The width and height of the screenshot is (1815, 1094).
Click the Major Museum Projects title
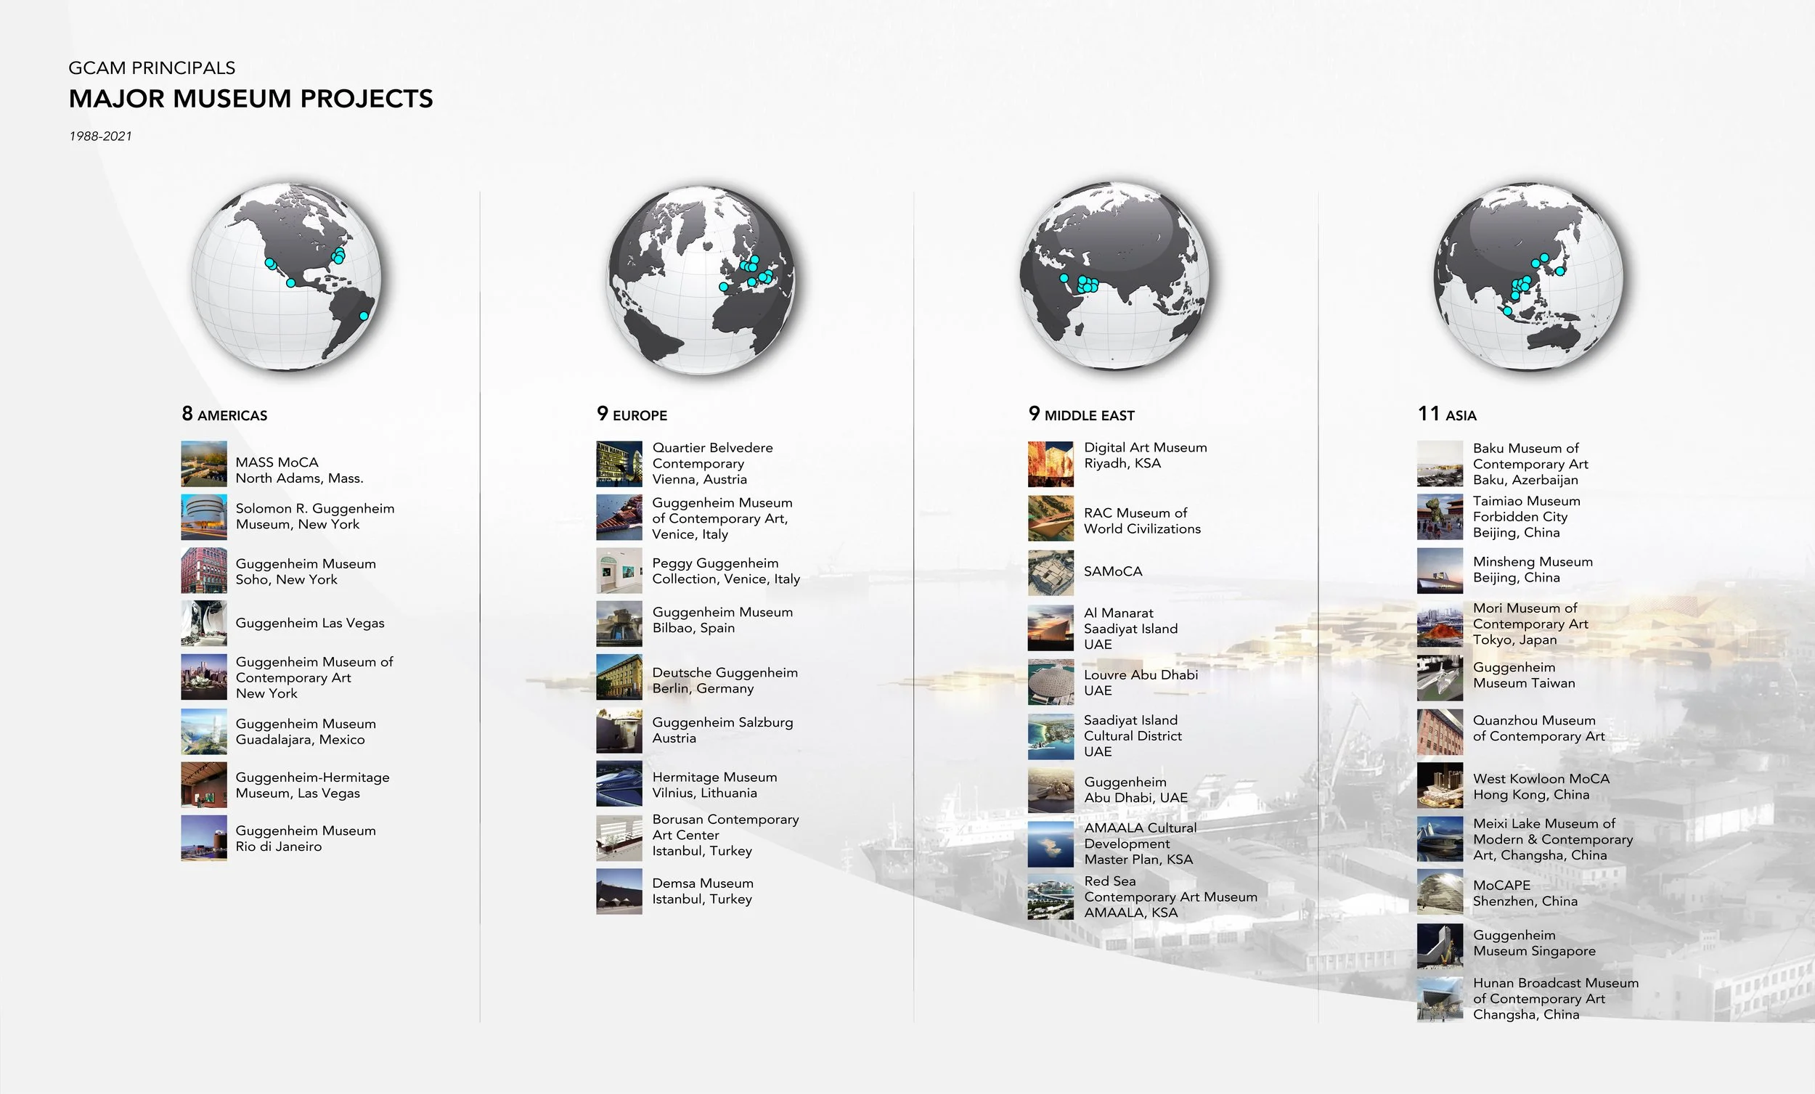(250, 99)
